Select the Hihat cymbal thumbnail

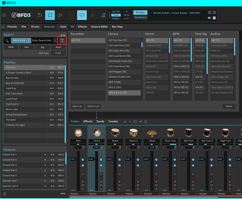(152, 133)
